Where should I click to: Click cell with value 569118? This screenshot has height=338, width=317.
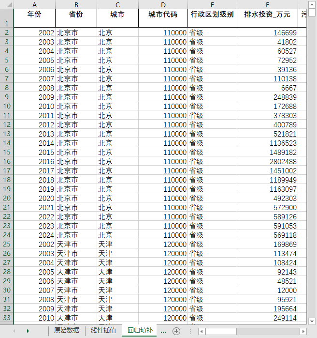[267, 235]
